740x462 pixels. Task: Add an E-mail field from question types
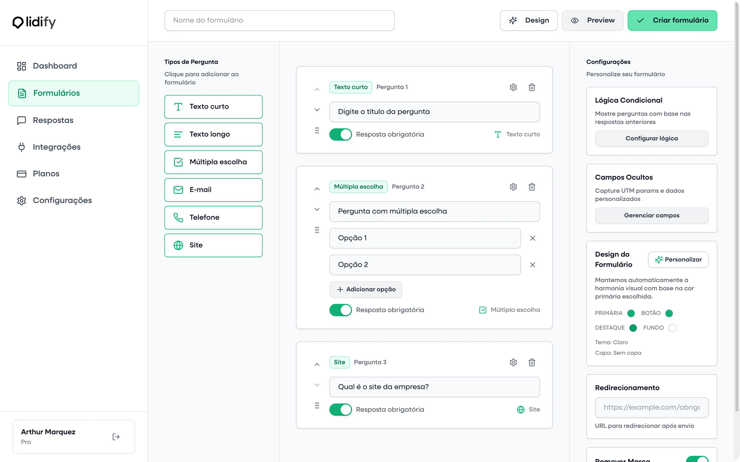[213, 190]
